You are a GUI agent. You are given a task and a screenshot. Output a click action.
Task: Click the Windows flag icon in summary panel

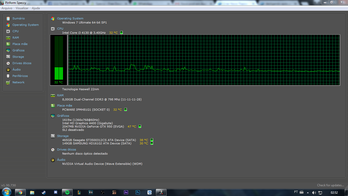53,18
